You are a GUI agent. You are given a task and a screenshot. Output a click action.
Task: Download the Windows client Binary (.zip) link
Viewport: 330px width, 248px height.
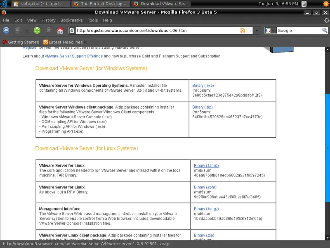coord(203,107)
